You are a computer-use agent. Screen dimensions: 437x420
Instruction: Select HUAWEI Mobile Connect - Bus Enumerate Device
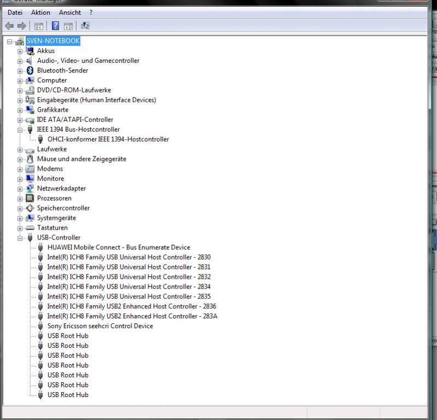[x=119, y=248]
